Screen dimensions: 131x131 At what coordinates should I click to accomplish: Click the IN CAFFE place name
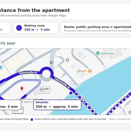(82, 71)
